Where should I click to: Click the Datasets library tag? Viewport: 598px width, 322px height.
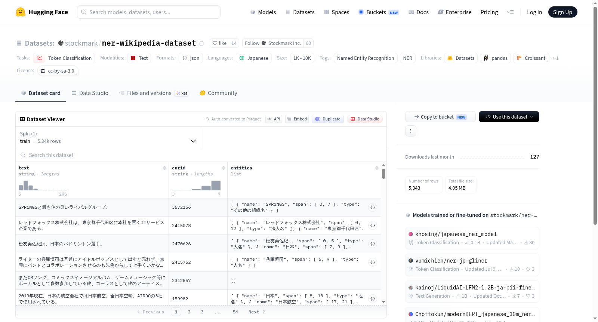(461, 58)
